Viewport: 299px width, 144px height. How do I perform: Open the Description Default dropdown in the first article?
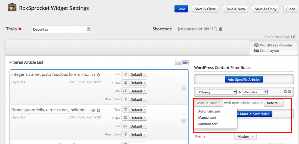[138, 99]
